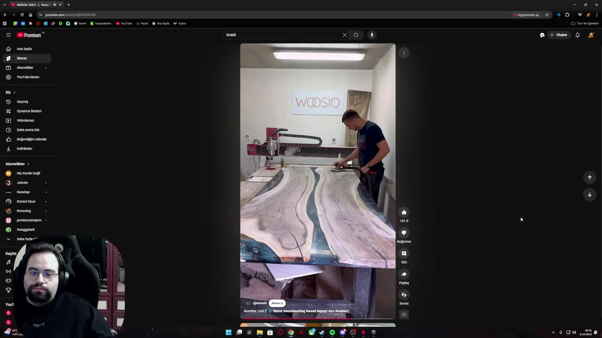Screen dimensions: 602x338
Task: Toggle the hamburger guide menu
Action: pyautogui.click(x=8, y=35)
